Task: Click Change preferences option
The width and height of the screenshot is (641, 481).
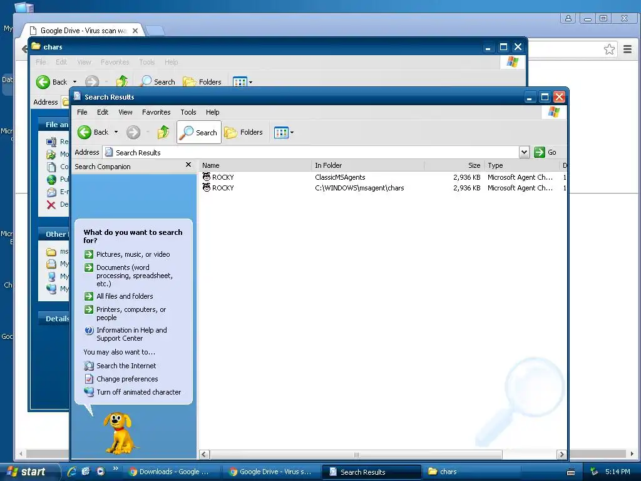Action: tap(127, 379)
